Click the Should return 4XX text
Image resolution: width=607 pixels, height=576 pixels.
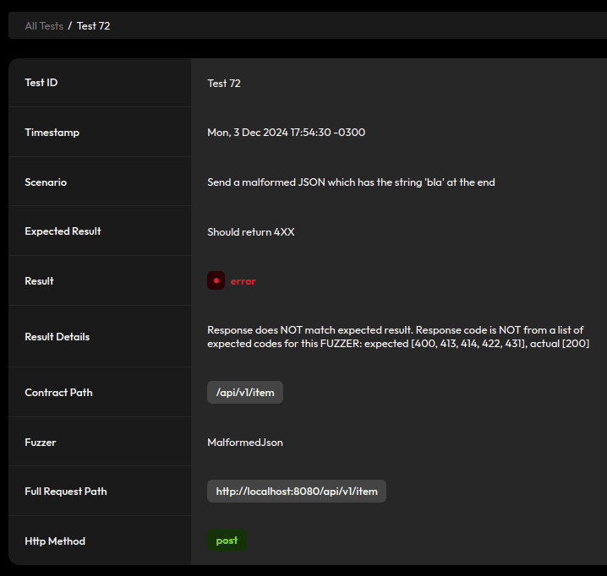pyautogui.click(x=250, y=231)
